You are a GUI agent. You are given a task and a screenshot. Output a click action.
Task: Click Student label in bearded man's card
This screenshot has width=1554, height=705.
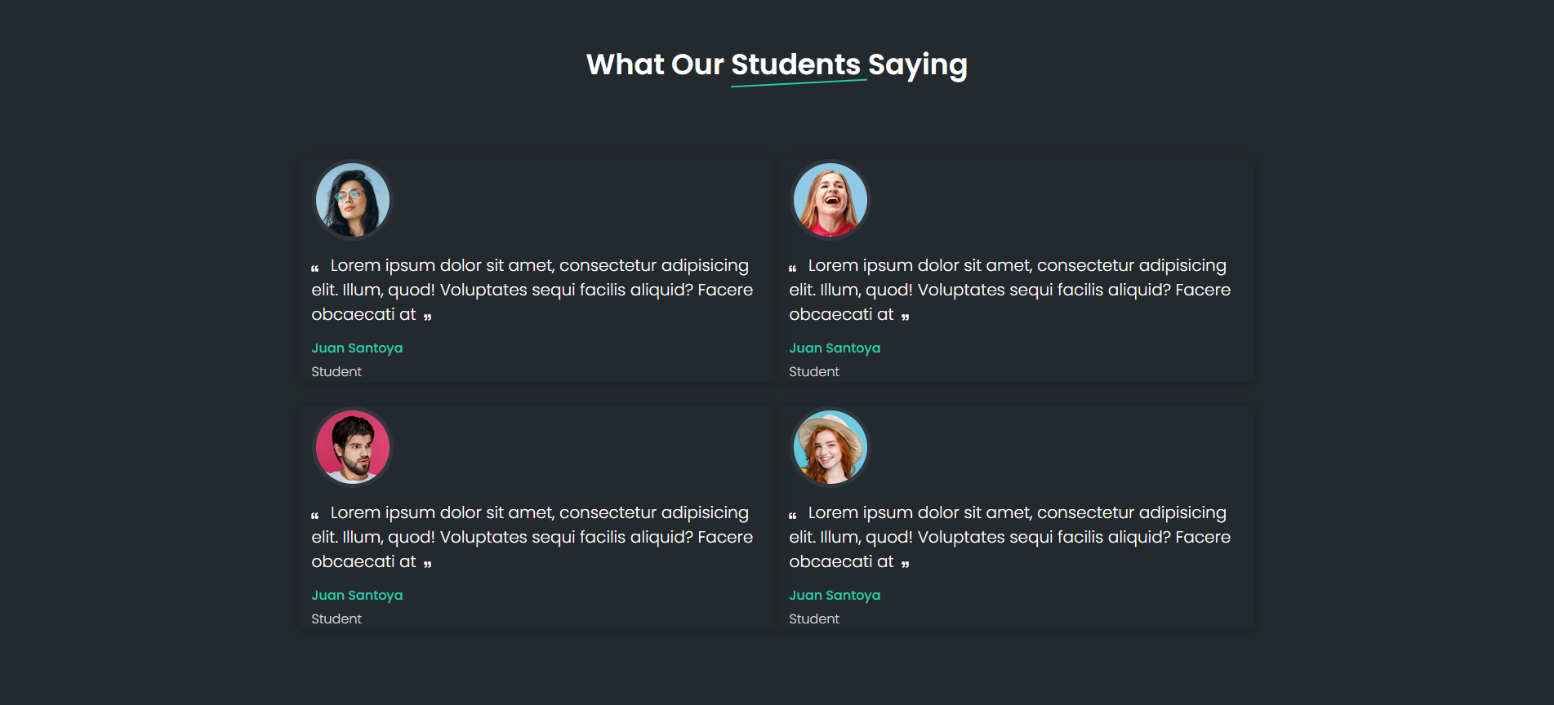point(336,619)
